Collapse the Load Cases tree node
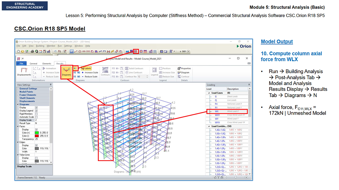The width and height of the screenshot is (339, 190). pyautogui.click(x=209, y=93)
